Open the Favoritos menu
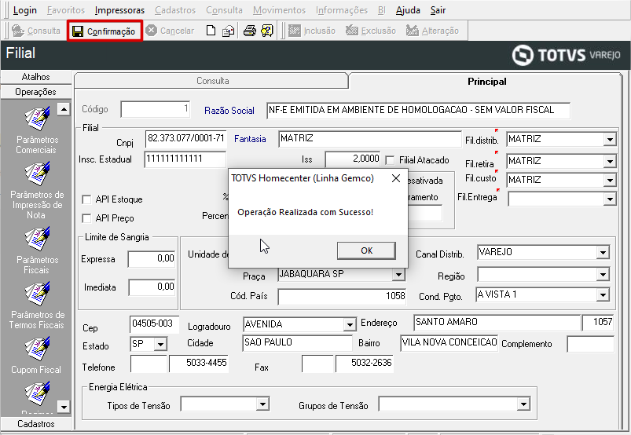 point(66,10)
